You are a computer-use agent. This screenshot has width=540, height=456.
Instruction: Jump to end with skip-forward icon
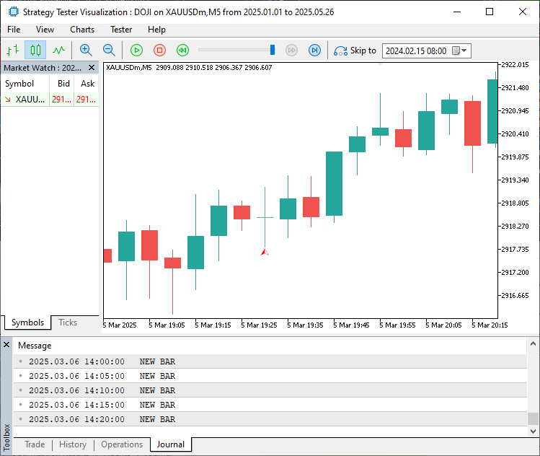[x=314, y=51]
